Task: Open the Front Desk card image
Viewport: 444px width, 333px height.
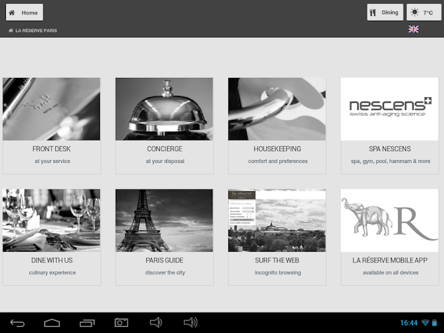Action: pyautogui.click(x=51, y=109)
